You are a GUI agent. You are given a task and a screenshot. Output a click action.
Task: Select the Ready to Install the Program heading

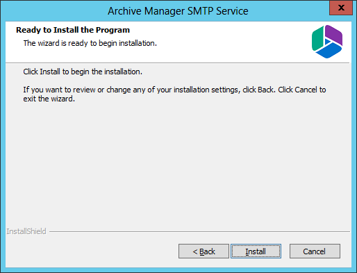click(73, 30)
